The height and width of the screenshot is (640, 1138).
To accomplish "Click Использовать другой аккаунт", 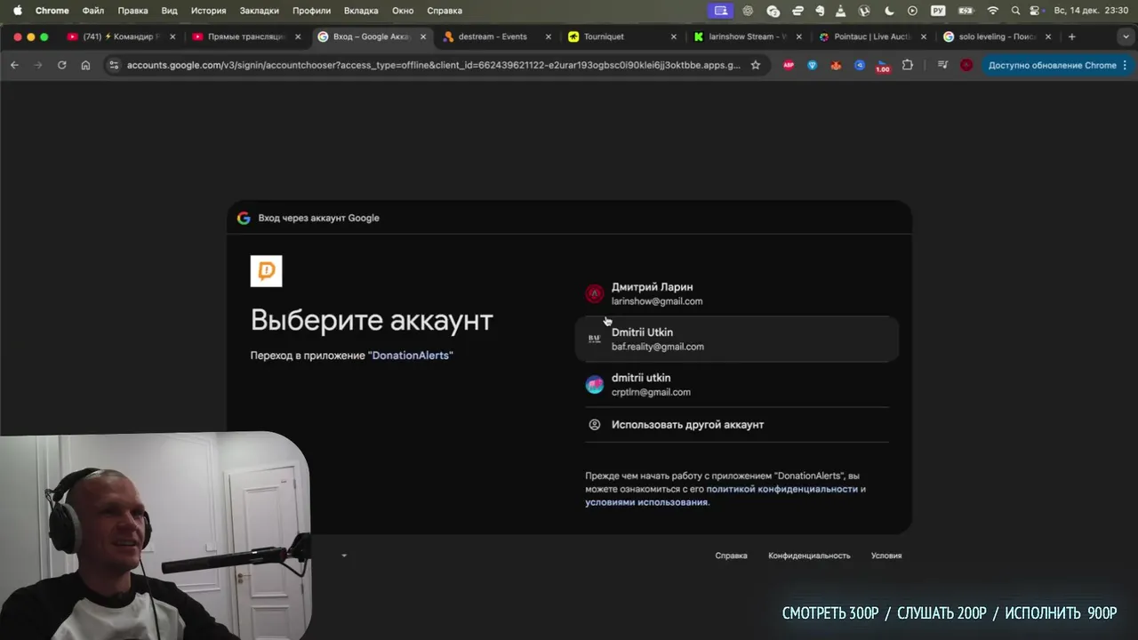I will pyautogui.click(x=737, y=425).
